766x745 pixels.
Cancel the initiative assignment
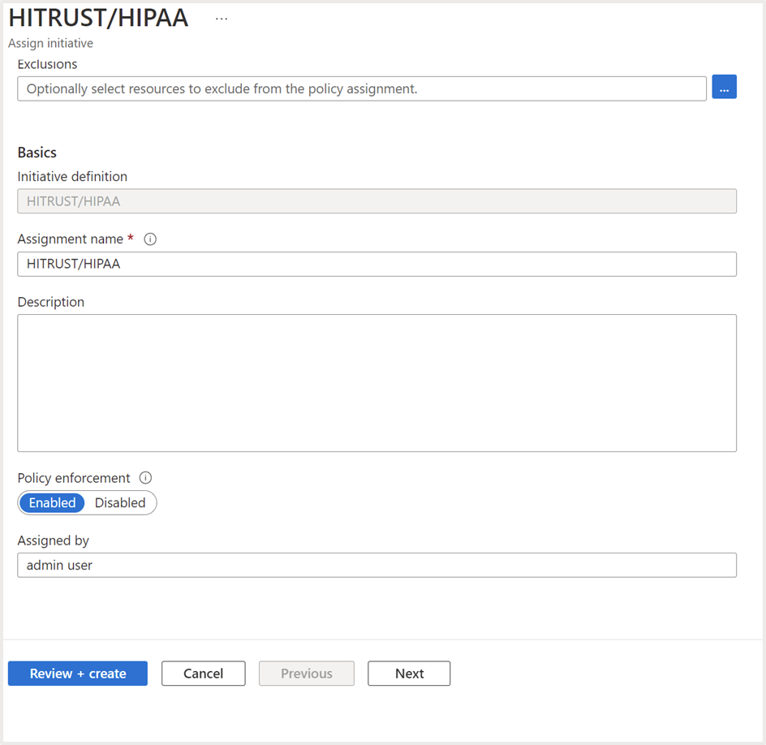(x=203, y=674)
